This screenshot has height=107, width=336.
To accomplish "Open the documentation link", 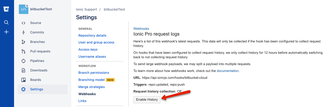I will 228,71.
